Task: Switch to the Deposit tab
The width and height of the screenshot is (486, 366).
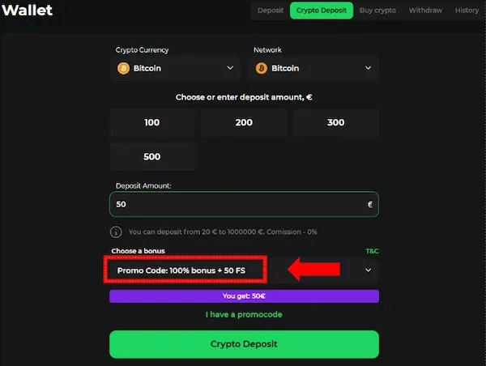Action: click(x=271, y=11)
